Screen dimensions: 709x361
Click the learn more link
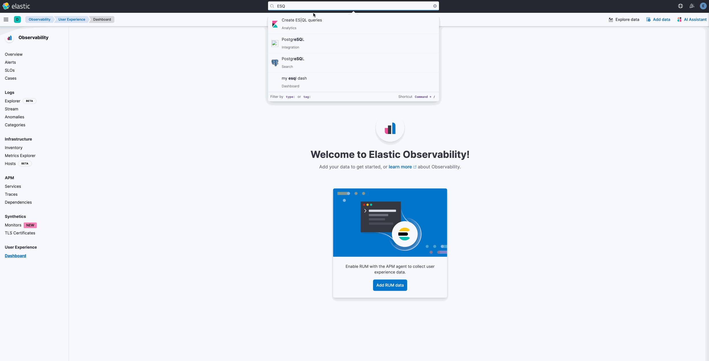tap(400, 167)
